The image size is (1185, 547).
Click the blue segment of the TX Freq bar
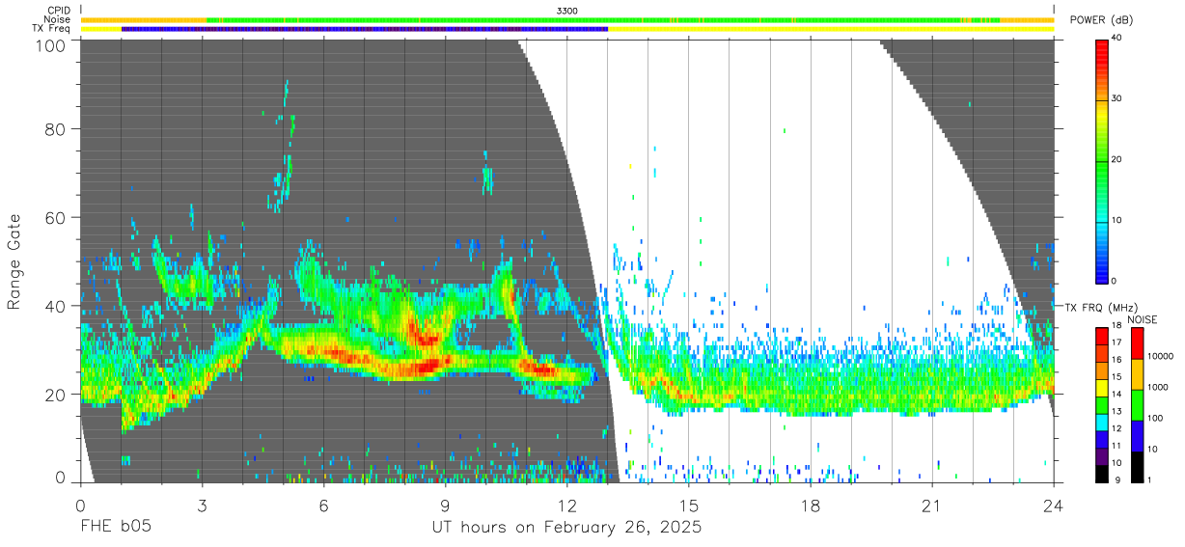tap(365, 29)
